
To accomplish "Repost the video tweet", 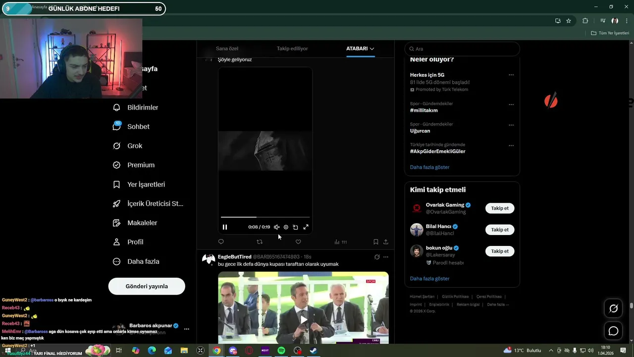I will point(260,242).
